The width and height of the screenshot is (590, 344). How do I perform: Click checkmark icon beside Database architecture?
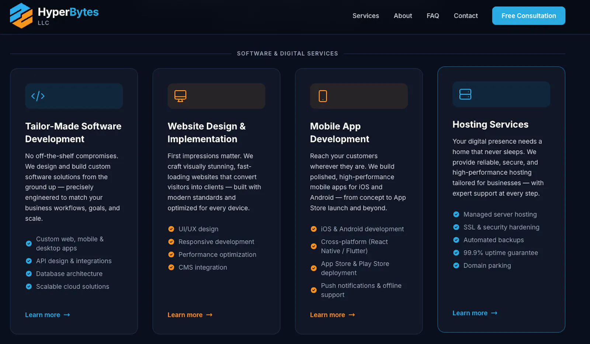pyautogui.click(x=29, y=274)
